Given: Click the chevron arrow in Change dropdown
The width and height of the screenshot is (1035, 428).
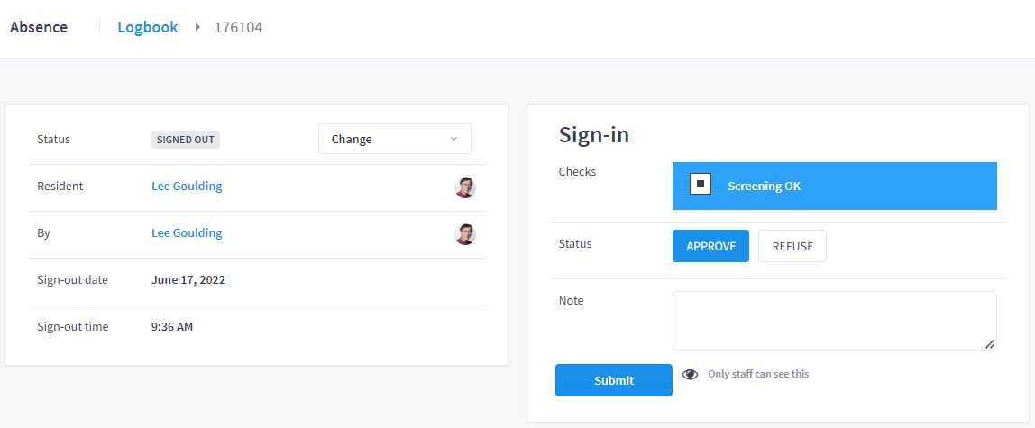Looking at the screenshot, I should click(453, 139).
